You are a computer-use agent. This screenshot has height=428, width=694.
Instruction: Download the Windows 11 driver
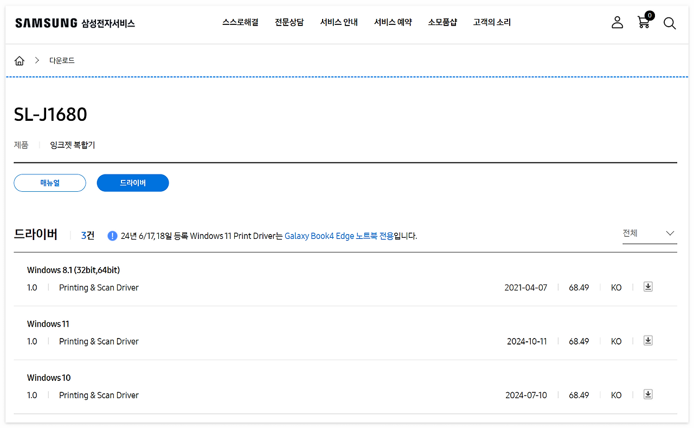(648, 340)
